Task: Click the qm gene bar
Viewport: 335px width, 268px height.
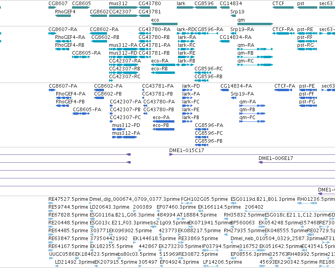Action: [255, 24]
